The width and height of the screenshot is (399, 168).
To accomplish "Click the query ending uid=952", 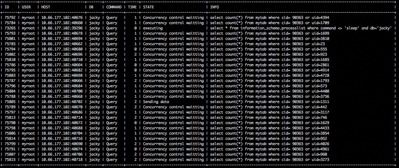I will [x=269, y=139].
